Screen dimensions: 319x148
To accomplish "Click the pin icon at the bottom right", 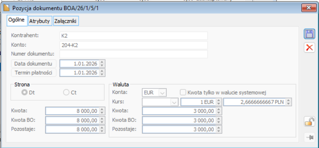I will (309, 138).
